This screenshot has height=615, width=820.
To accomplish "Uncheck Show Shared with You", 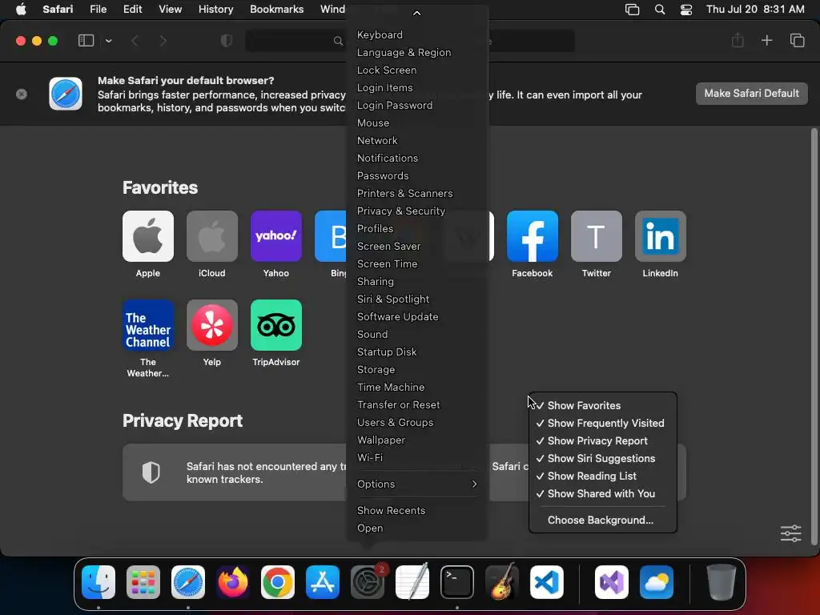I will pos(603,493).
